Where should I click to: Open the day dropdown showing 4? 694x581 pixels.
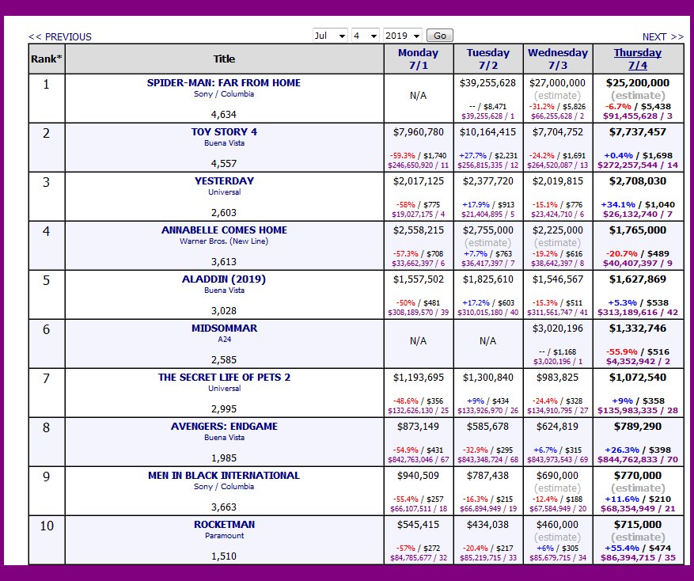pos(365,36)
